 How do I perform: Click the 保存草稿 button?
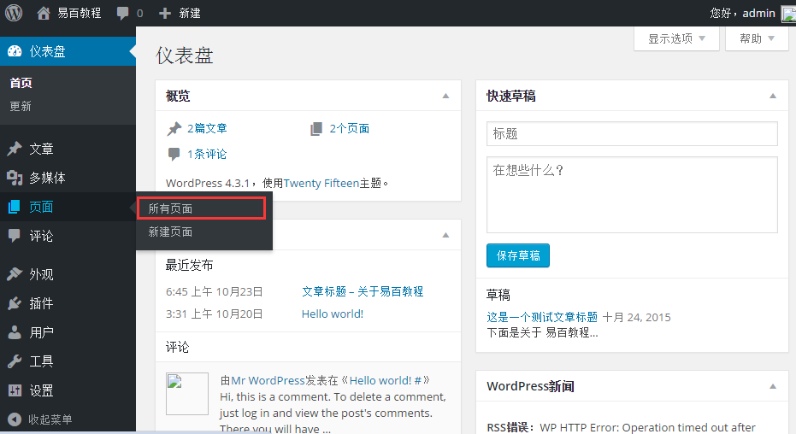click(518, 255)
